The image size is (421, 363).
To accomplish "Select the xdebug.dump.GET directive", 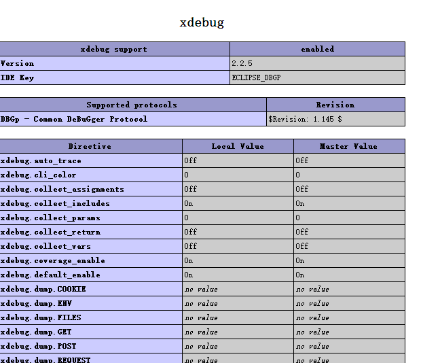I will [x=36, y=332].
